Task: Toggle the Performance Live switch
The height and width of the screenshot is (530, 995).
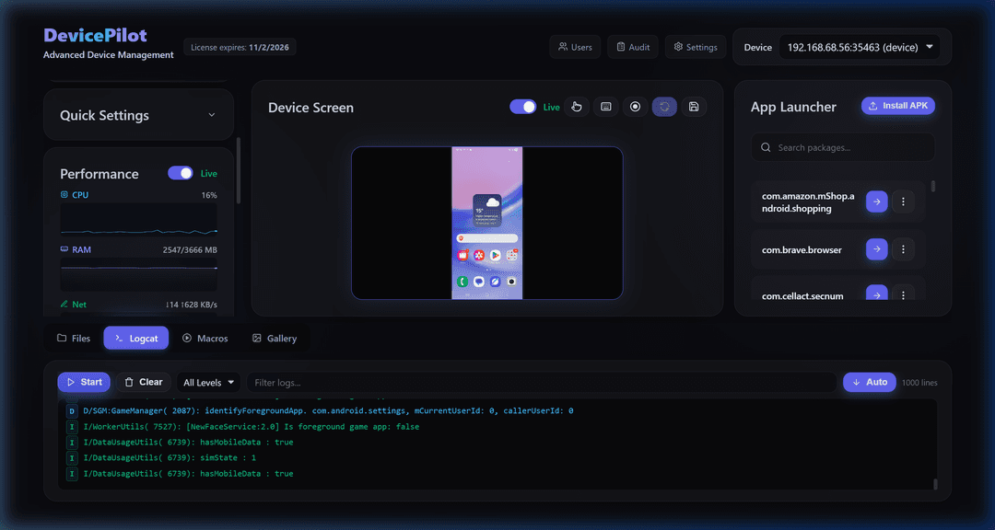Action: tap(181, 173)
